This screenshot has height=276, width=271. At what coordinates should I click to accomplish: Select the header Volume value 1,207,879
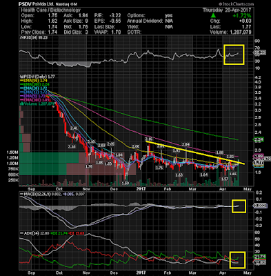tap(241, 32)
